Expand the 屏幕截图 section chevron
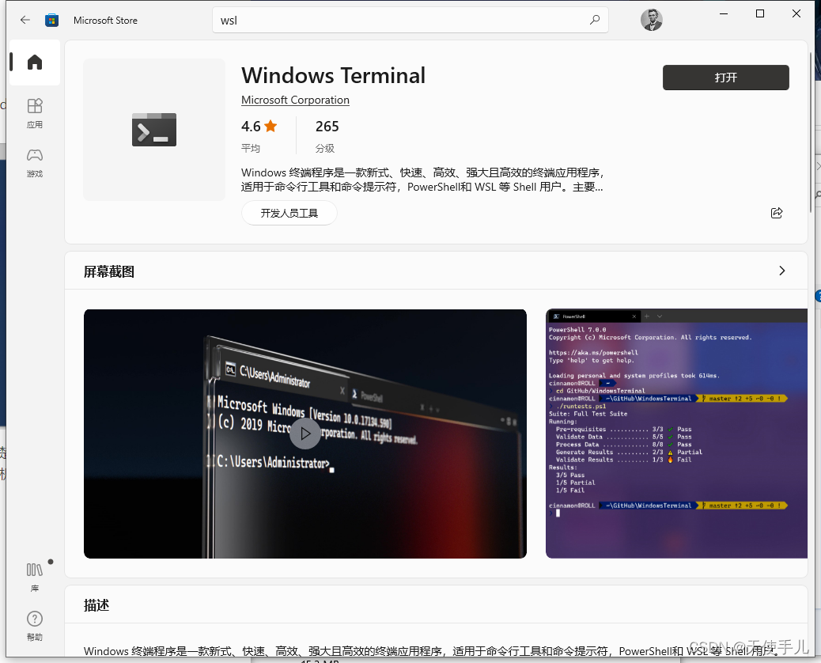The image size is (821, 663). [781, 271]
